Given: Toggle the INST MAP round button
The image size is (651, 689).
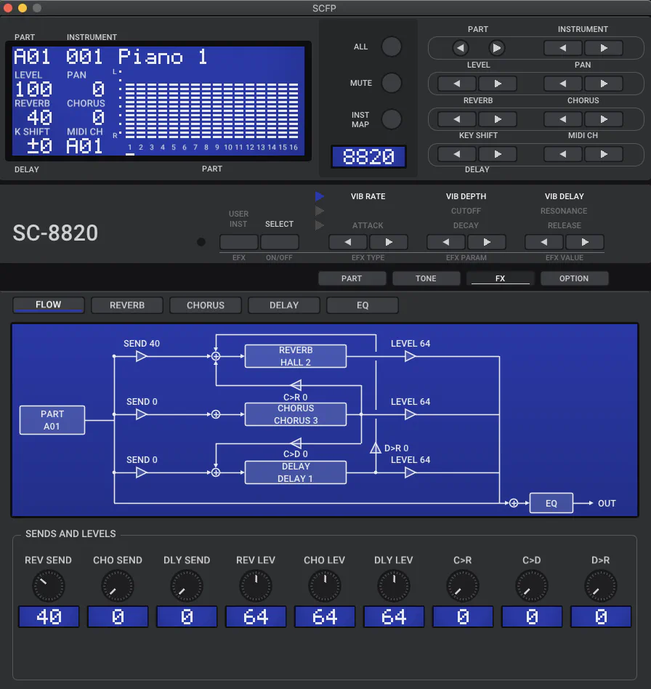Looking at the screenshot, I should point(392,119).
